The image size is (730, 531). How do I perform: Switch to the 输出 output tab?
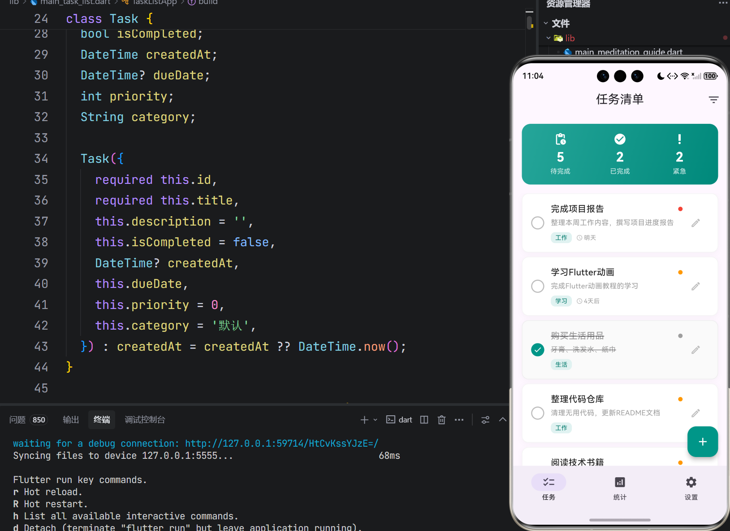click(71, 420)
